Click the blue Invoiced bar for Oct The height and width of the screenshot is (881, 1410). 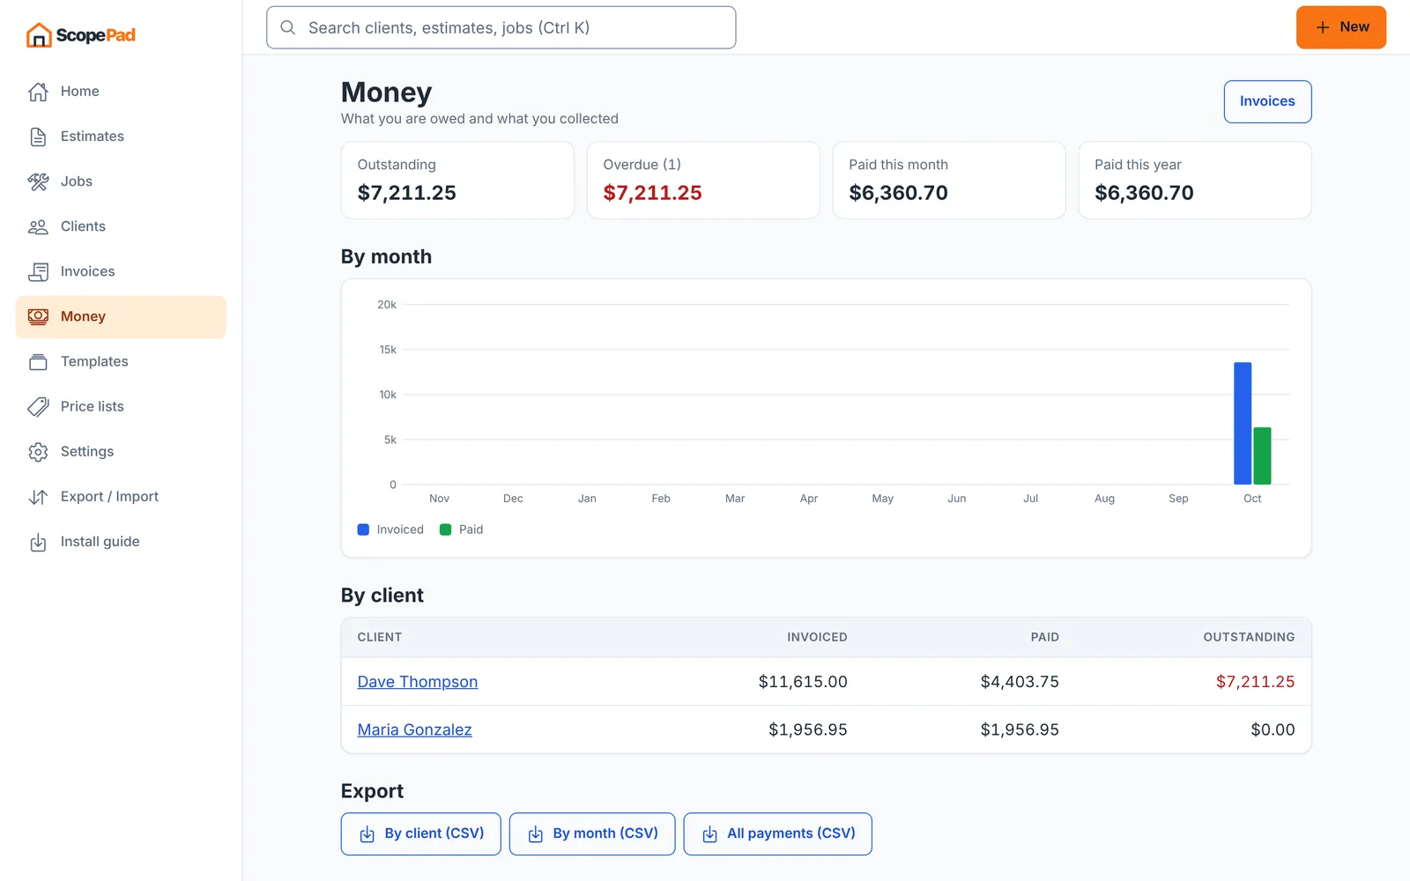click(1243, 423)
